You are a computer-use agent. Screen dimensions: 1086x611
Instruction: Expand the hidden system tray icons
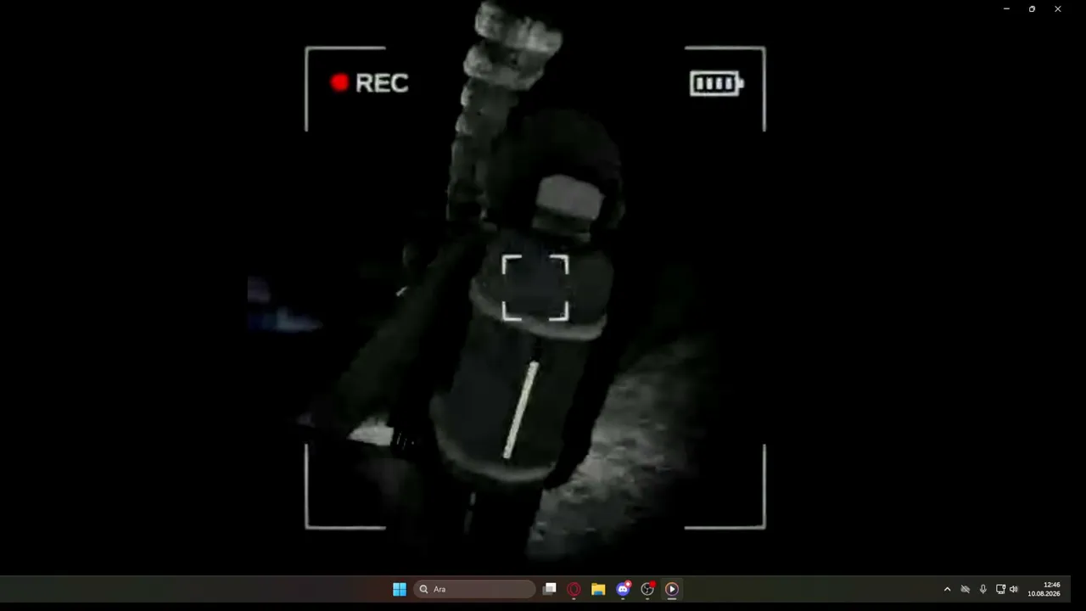[x=948, y=589]
